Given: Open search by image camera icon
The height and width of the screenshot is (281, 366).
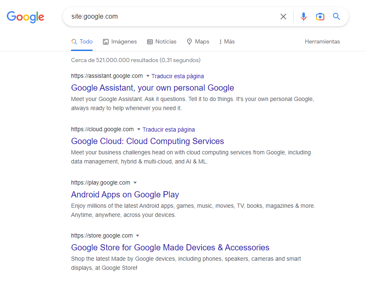Looking at the screenshot, I should pyautogui.click(x=320, y=17).
